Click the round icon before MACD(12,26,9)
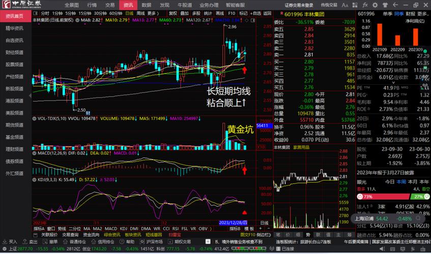 (x=35, y=153)
